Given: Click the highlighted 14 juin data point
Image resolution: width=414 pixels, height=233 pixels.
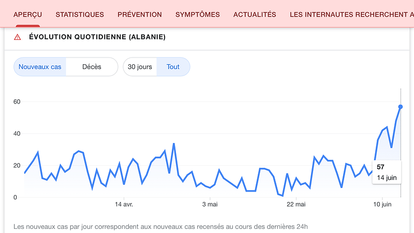Looking at the screenshot, I should coord(401,107).
